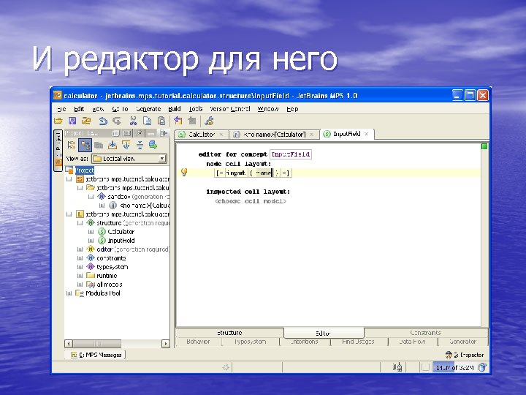Open the Generator aspect tab
Image resolution: width=526 pixels, height=395 pixels.
(x=463, y=342)
